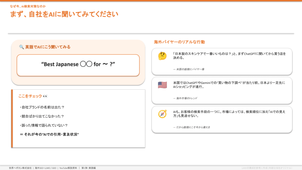Click footer text YouTube解説資料
Image resolution: width=302 pixels, height=170 pixels.
[x=68, y=168]
